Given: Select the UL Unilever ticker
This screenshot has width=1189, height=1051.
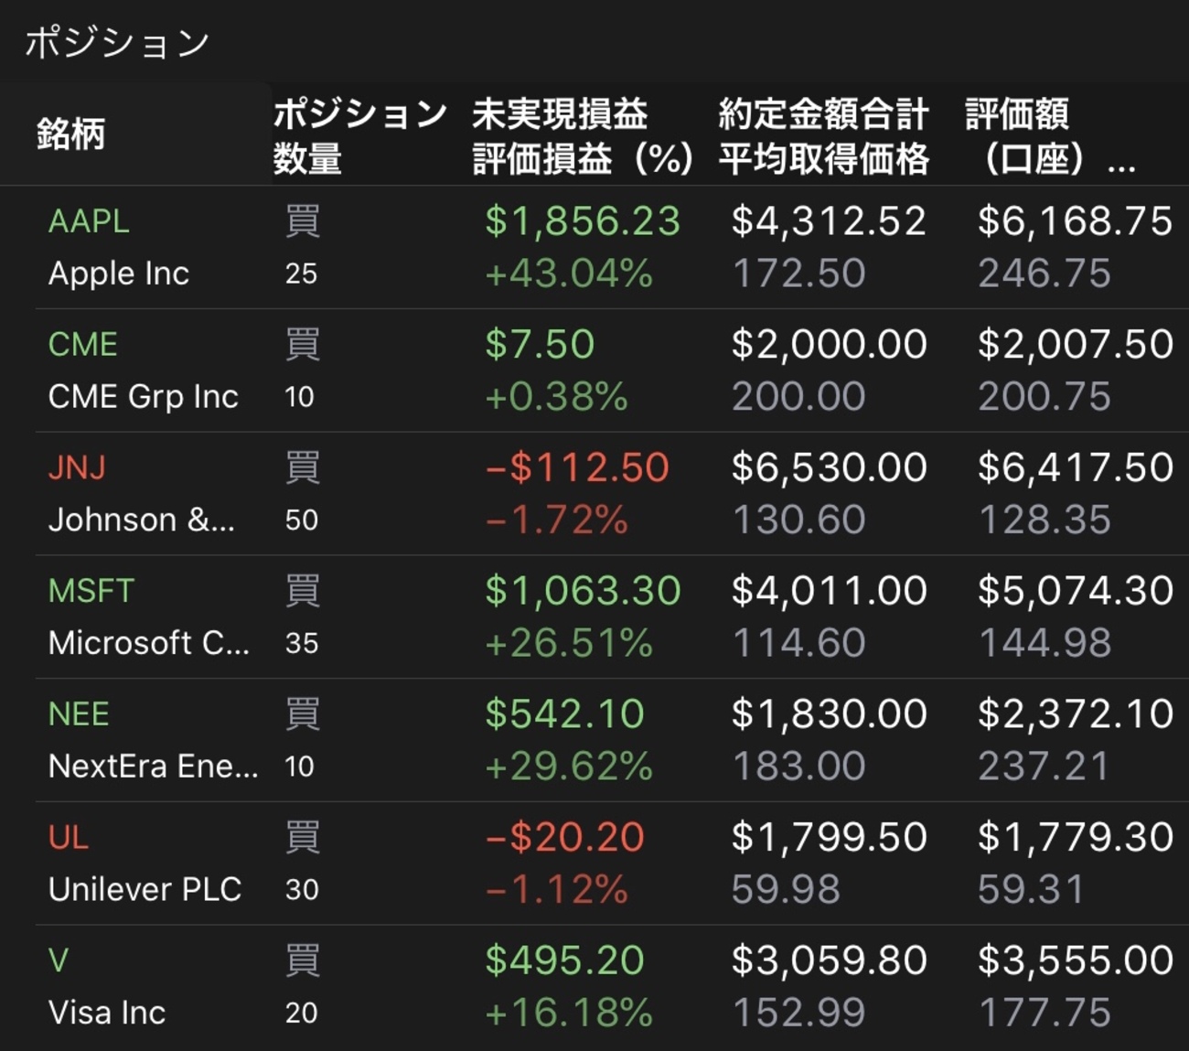Looking at the screenshot, I should point(67,837).
